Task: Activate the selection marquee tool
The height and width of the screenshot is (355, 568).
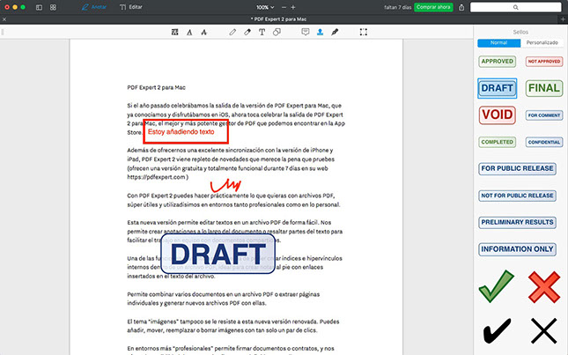Action: 364,32
